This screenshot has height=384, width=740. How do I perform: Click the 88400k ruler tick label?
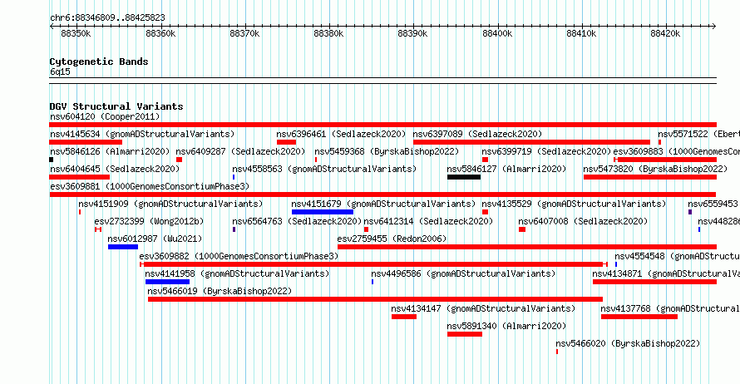(497, 33)
